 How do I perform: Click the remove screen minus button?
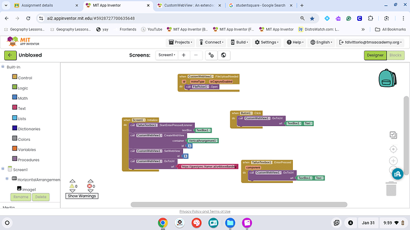click(x=196, y=55)
